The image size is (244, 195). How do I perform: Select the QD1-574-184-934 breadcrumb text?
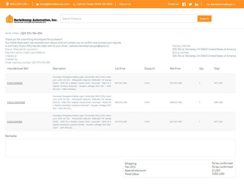click(32, 33)
